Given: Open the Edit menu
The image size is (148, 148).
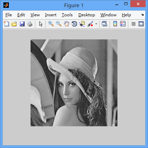Looking at the screenshot, I should click(x=21, y=15).
